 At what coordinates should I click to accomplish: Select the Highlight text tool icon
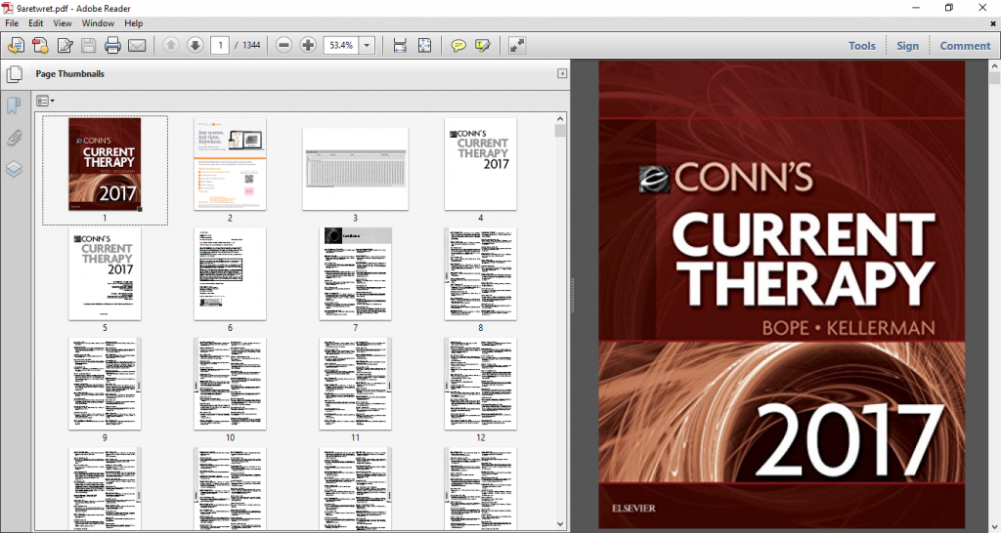click(x=483, y=45)
